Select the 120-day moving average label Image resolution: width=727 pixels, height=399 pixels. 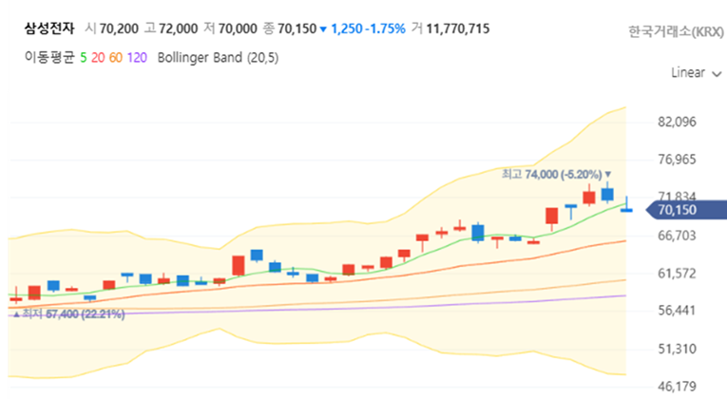pos(137,58)
